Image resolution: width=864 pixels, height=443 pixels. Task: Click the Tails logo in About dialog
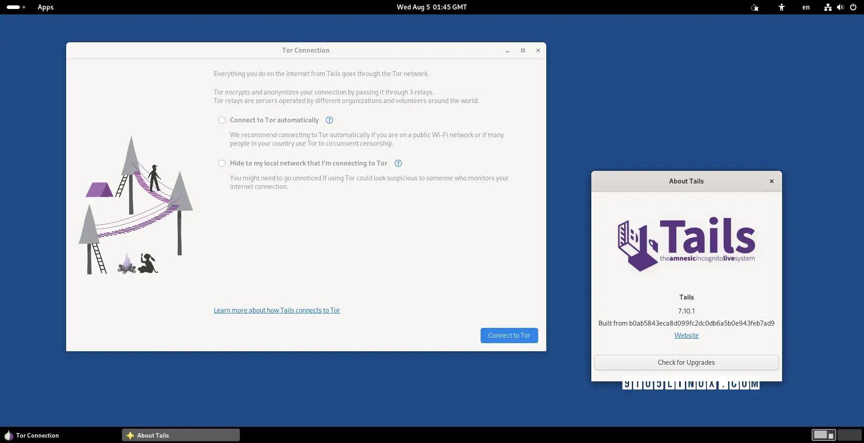[686, 244]
